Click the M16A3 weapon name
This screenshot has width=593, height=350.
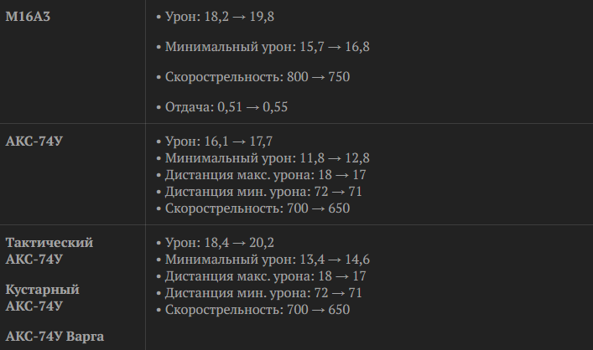28,17
